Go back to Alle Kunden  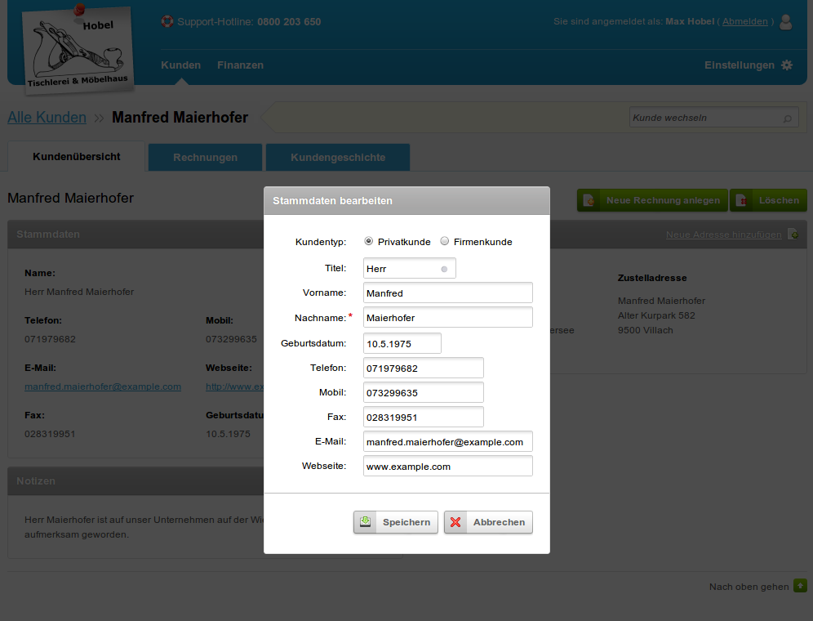(47, 118)
